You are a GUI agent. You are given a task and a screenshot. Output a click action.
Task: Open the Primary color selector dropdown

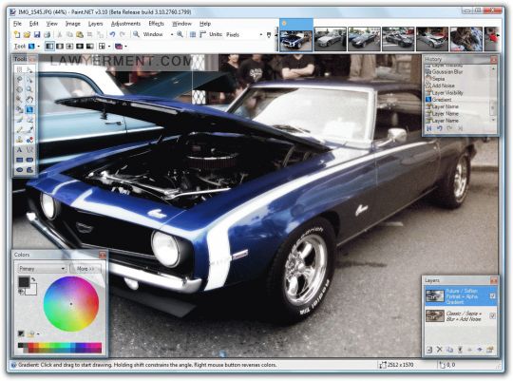[x=42, y=269]
